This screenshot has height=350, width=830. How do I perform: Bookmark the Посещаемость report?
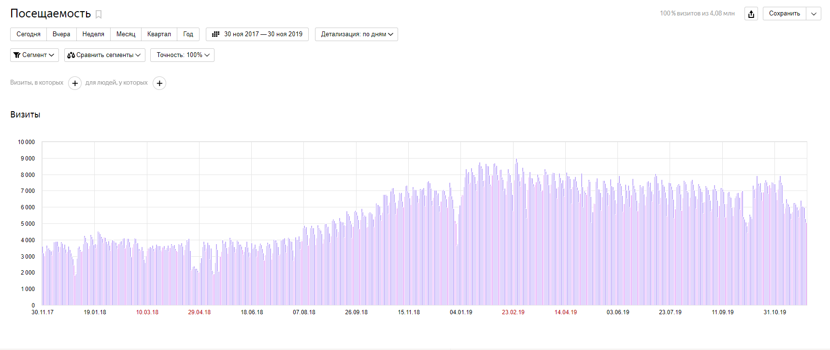click(99, 15)
